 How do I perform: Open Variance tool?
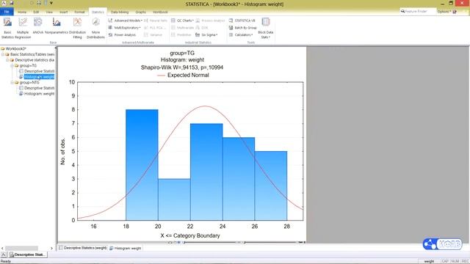tap(153, 35)
